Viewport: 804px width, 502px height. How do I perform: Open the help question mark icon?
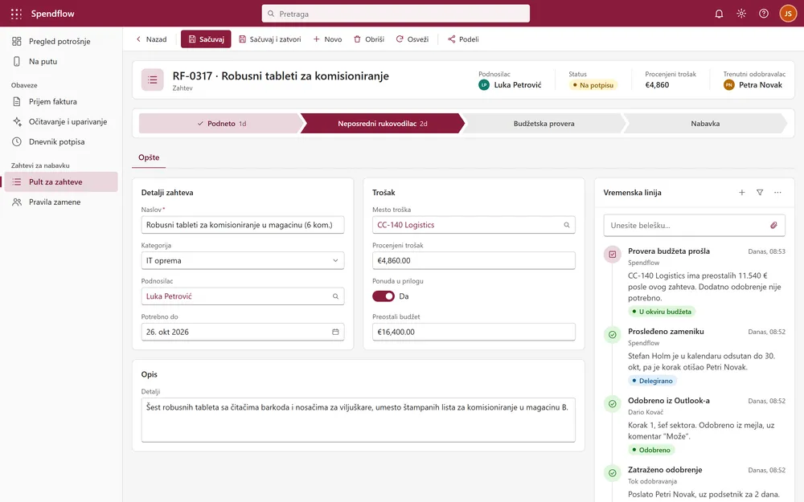point(764,14)
